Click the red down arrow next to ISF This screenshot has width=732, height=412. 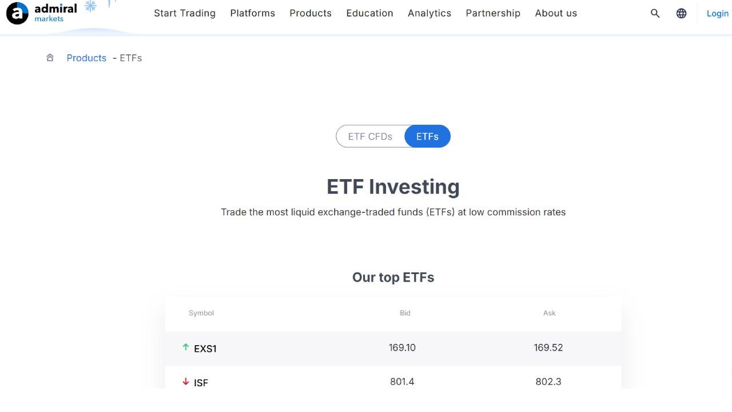185,381
